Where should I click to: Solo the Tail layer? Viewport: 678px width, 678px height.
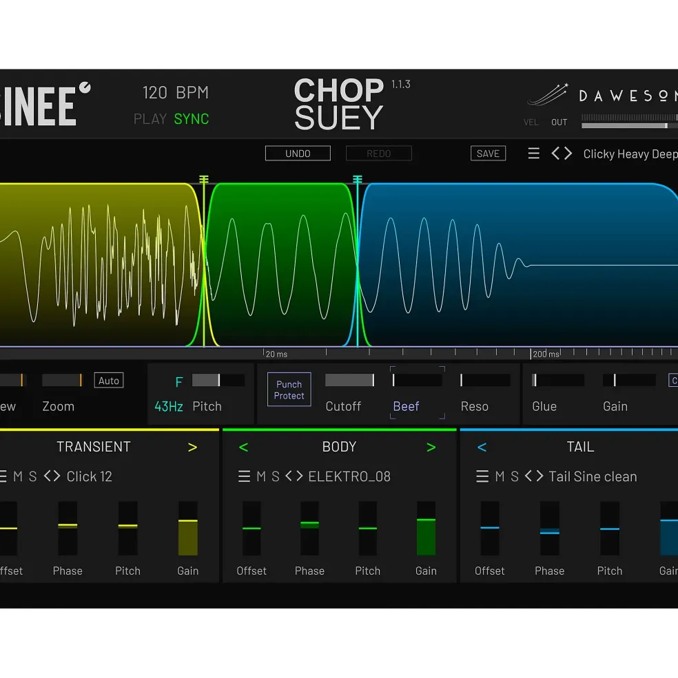click(514, 476)
